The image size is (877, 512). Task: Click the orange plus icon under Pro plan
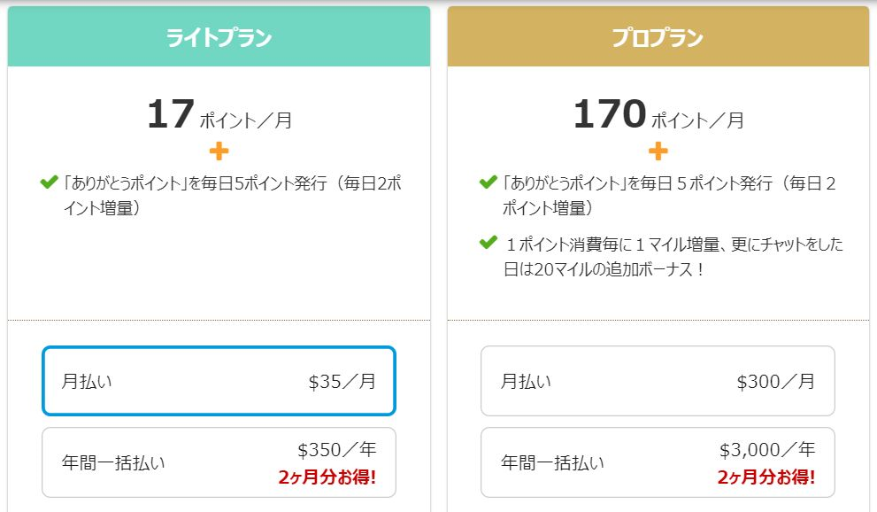click(658, 151)
